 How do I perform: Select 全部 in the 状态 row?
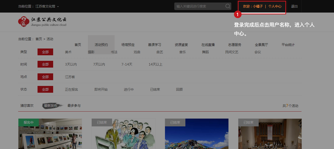click(45, 89)
